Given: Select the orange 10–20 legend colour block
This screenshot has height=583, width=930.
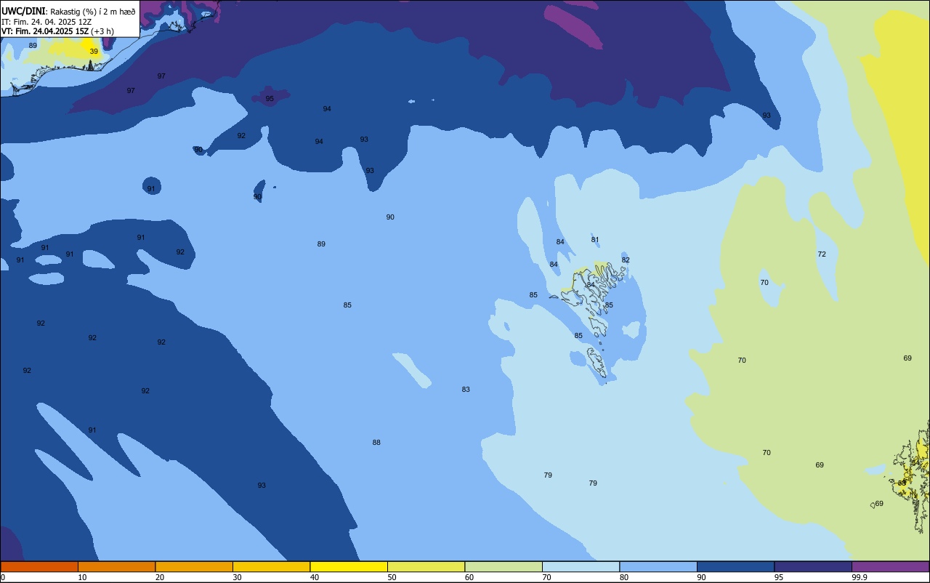Looking at the screenshot, I should pyautogui.click(x=116, y=566).
